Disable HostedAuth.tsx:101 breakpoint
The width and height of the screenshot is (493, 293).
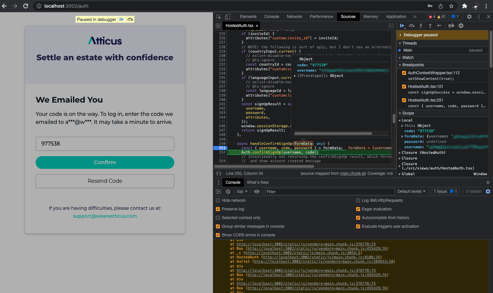pyautogui.click(x=404, y=87)
